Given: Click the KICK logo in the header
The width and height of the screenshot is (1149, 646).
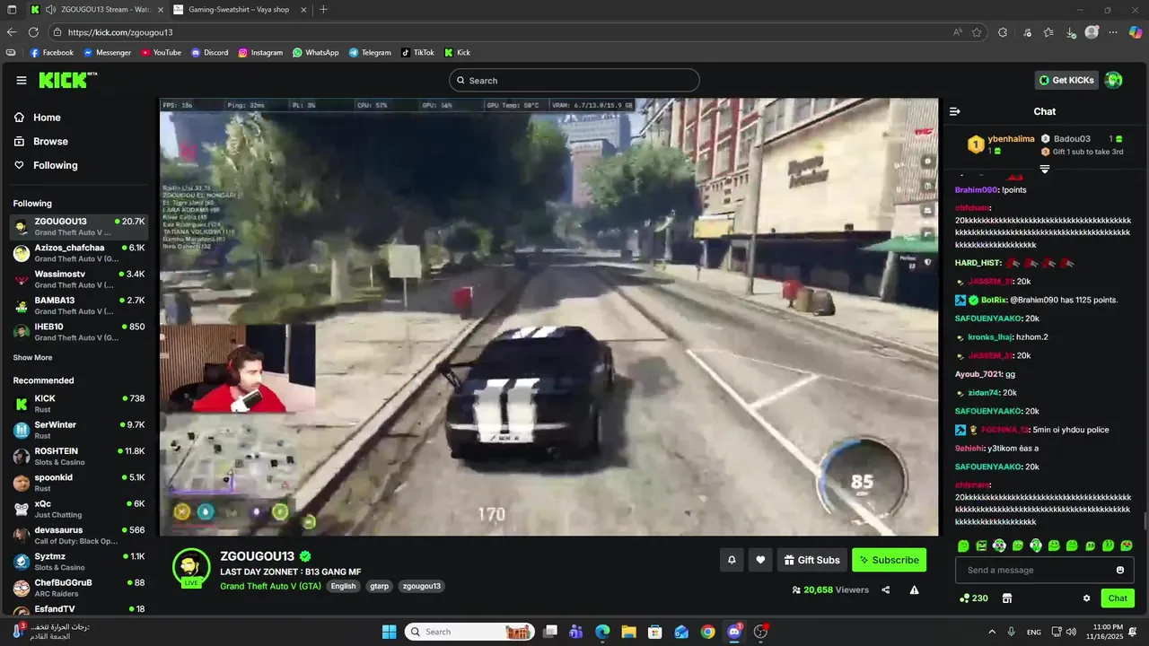Looking at the screenshot, I should 67,80.
